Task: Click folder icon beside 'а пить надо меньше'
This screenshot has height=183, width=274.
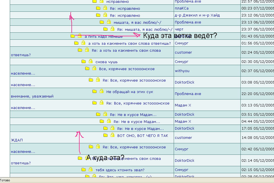Action: point(73,36)
